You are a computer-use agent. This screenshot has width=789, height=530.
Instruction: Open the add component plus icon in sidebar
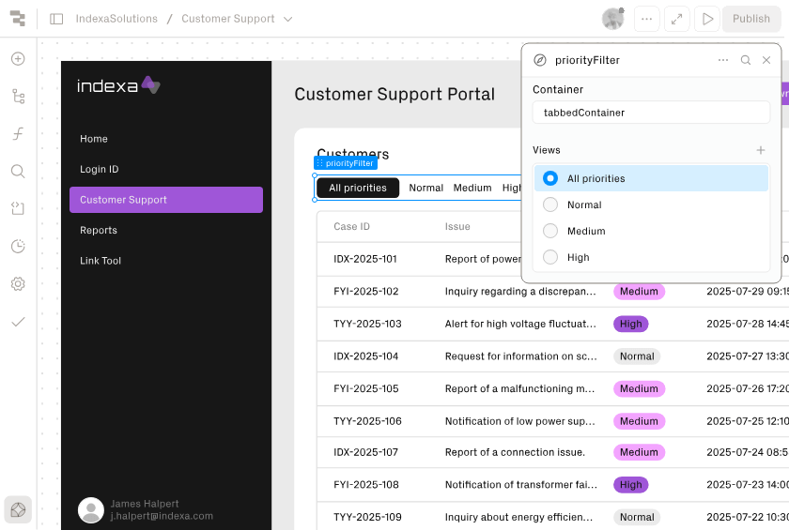pos(18,59)
